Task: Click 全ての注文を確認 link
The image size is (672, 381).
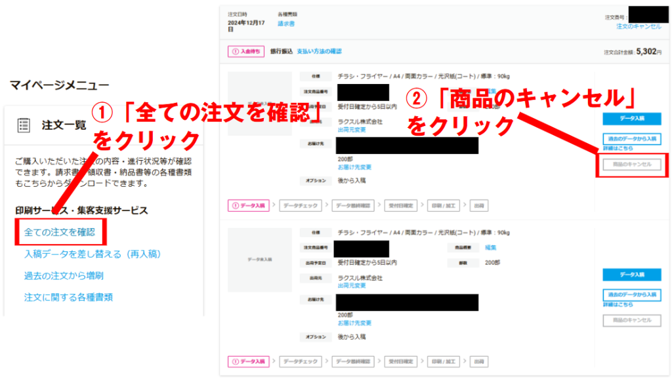Action: [x=60, y=232]
